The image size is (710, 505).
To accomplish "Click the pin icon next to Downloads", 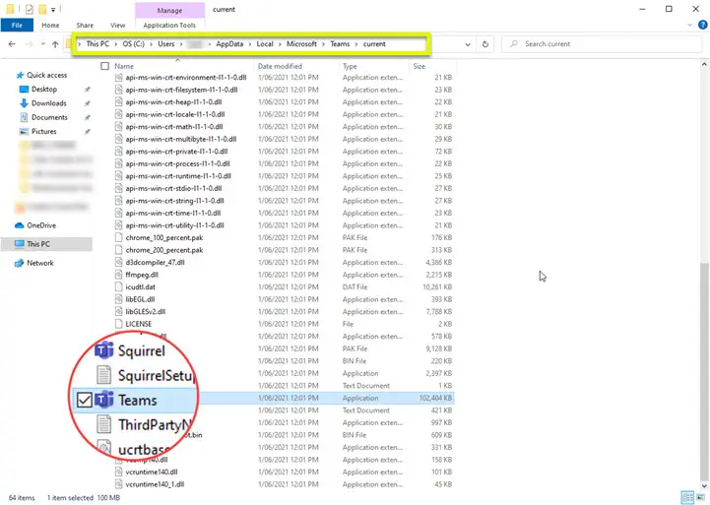I will [x=87, y=103].
